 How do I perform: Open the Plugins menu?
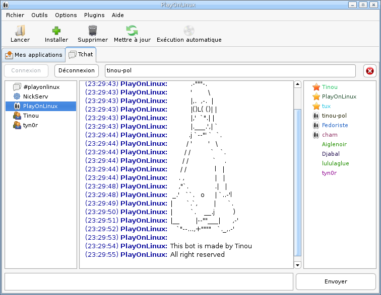[x=94, y=15]
